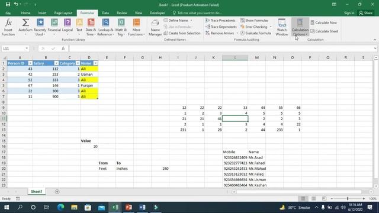Click the horizontal scrollbar
This screenshot has height=213, width=379.
298,192
